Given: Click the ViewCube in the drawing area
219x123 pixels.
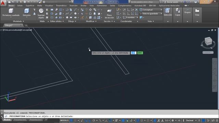Looking at the screenshot, I should click(x=208, y=41).
